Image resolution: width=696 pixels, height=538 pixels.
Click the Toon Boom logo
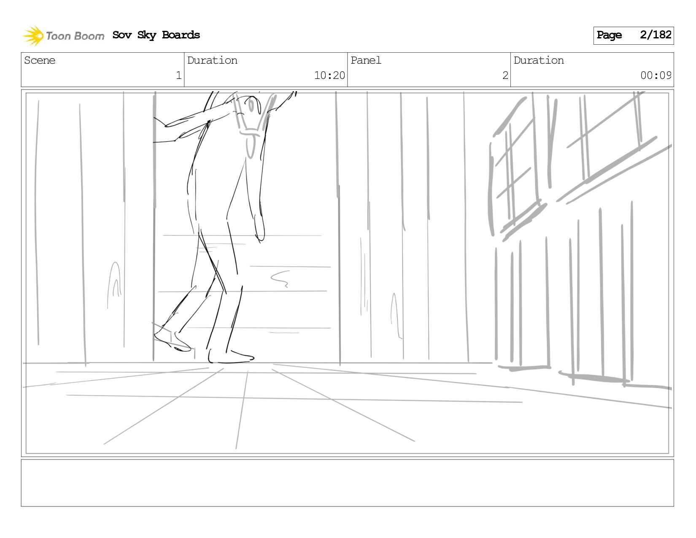pyautogui.click(x=63, y=35)
